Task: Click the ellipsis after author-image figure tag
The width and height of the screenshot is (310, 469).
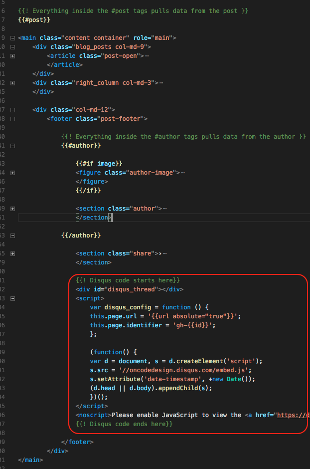Action: (x=183, y=173)
